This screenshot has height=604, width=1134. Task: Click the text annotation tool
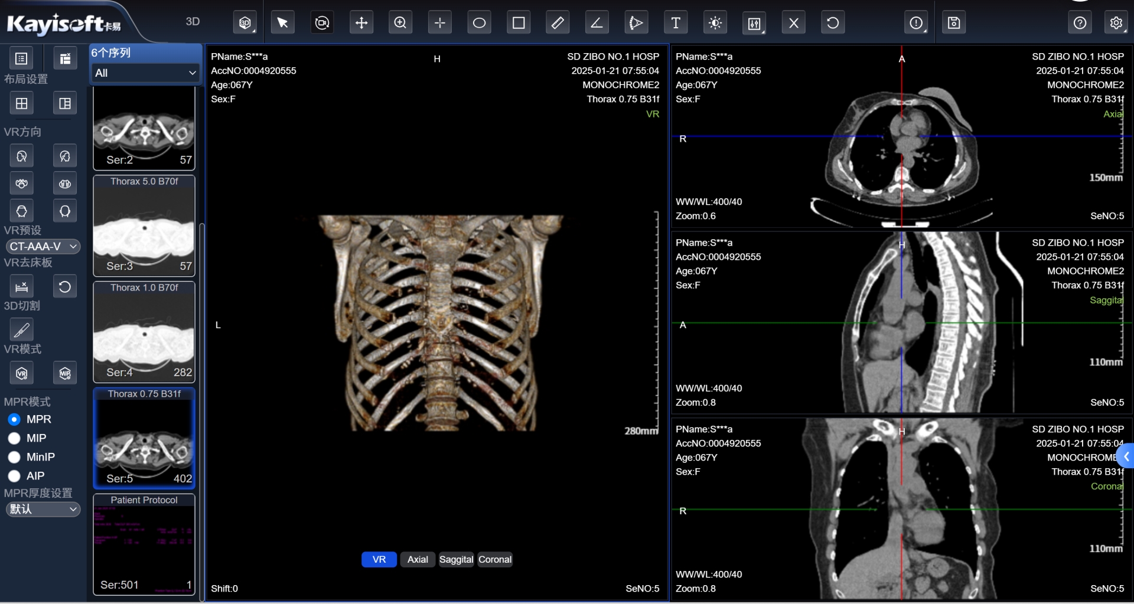pos(676,23)
